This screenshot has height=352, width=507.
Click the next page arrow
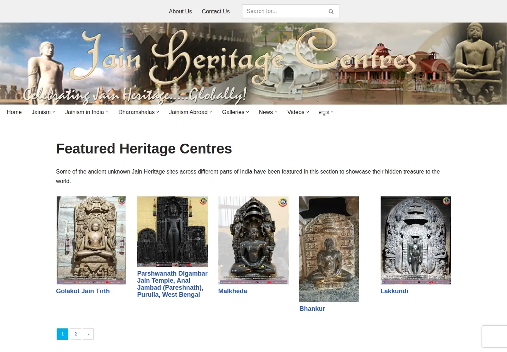pyautogui.click(x=88, y=334)
